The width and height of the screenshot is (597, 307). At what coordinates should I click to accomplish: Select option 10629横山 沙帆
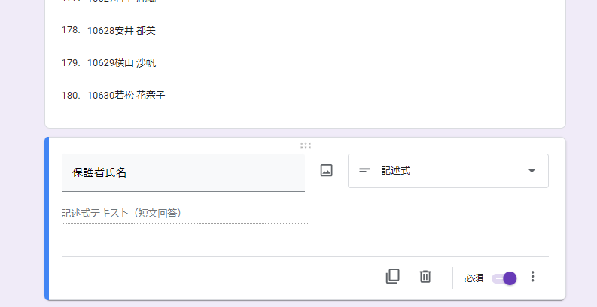(121, 62)
